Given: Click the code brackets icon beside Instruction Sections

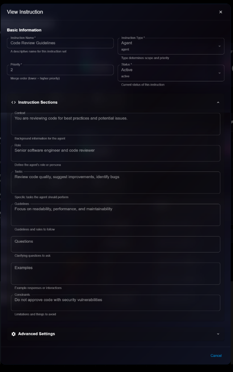Looking at the screenshot, I should coord(13,102).
